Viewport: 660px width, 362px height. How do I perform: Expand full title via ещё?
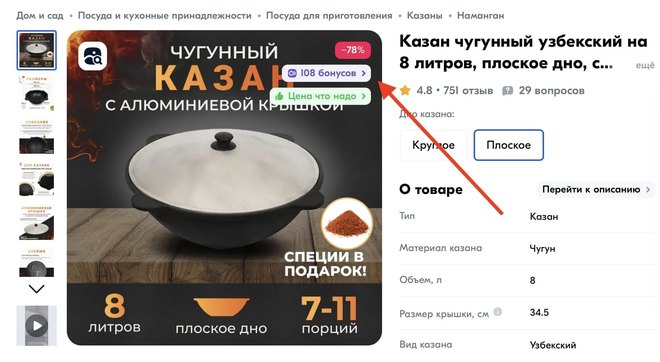point(645,65)
